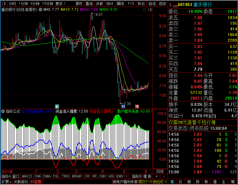Click the stock code 601963
The width and height of the screenshot is (238, 185).
185,4
